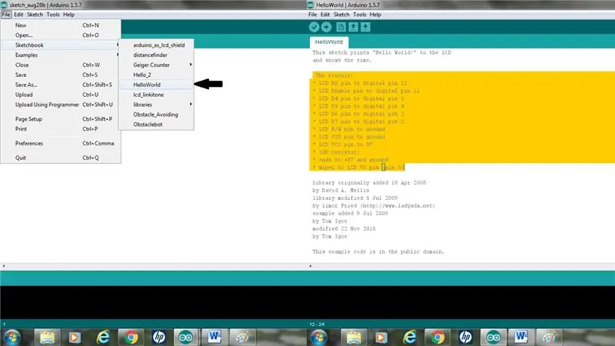
Task: Choose New from the File menu
Action: [61, 25]
